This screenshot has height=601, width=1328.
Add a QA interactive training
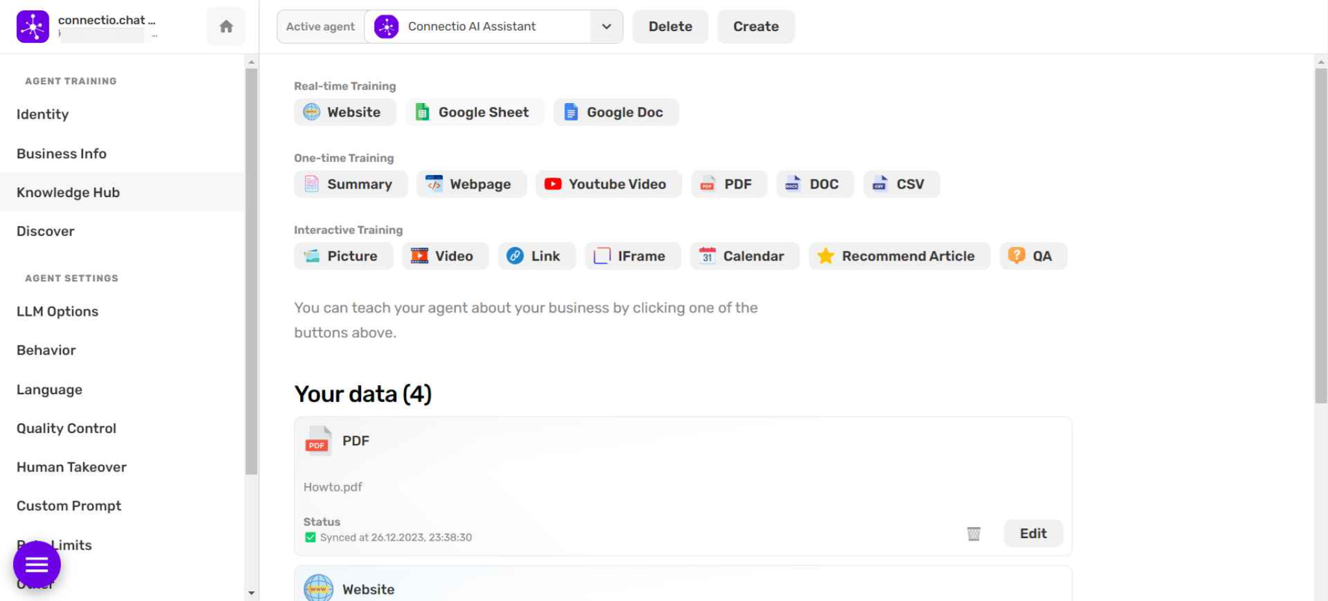[1033, 256]
